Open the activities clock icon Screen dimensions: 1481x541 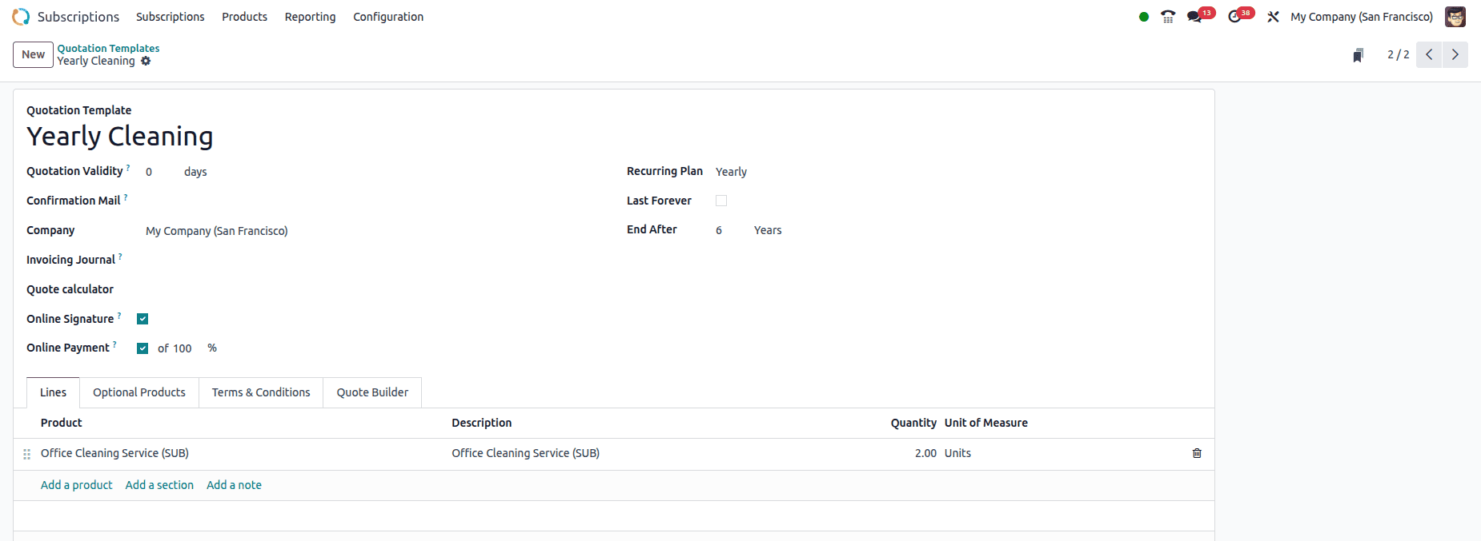1234,17
